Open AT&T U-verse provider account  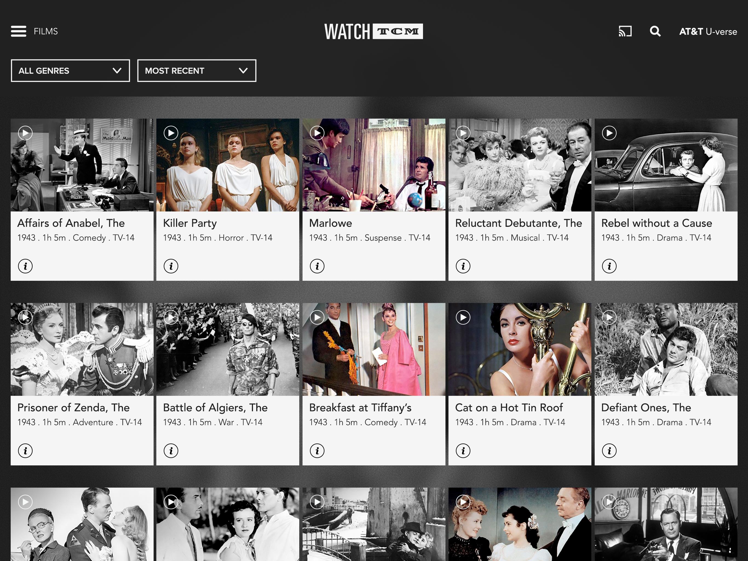(x=708, y=32)
